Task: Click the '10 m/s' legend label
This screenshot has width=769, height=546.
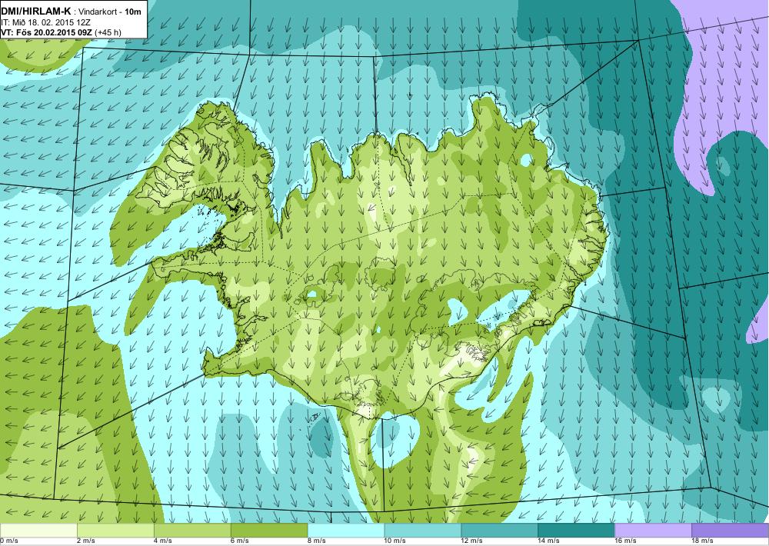Action: click(395, 541)
